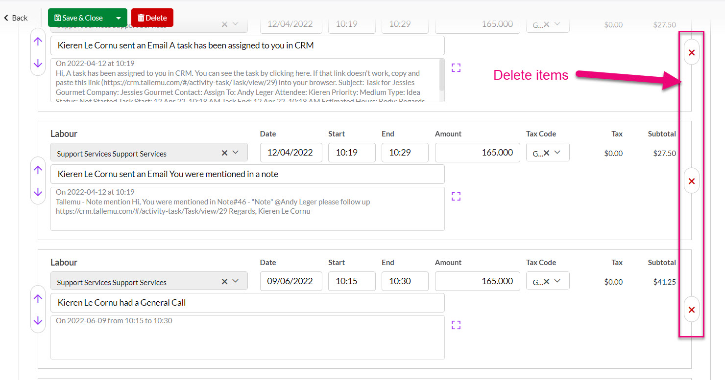725x380 pixels.
Task: Delete the 'task has been assigned' item
Action: 691,53
